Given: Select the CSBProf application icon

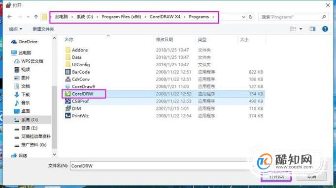Looking at the screenshot, I should 67,101.
